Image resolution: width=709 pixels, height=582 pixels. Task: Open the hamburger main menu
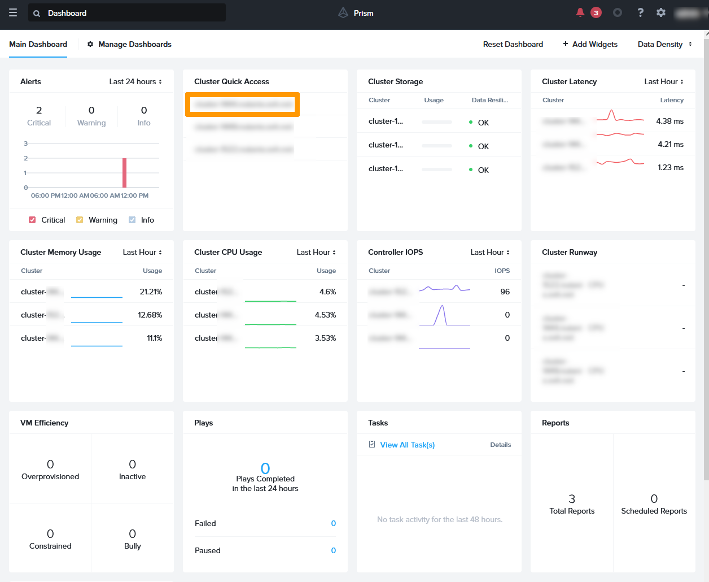click(13, 13)
